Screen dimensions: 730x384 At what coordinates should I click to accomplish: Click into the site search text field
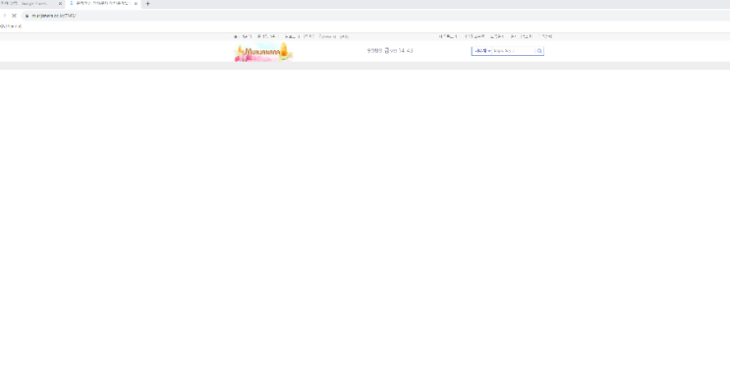514,51
